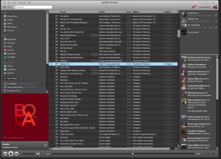Screen dimensions: 221x159
Task: Sort by the Added column header
Action: (x=170, y=12)
